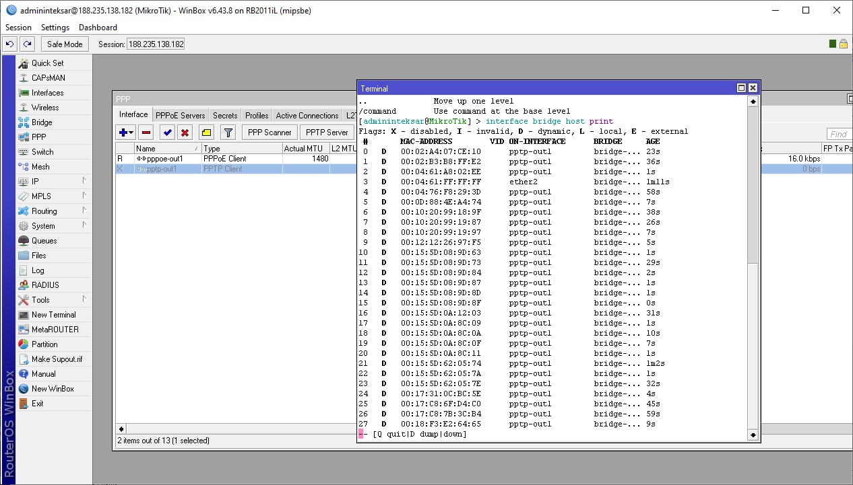This screenshot has height=485, width=853.
Task: Click the blue checkmark enable button
Action: pos(167,133)
